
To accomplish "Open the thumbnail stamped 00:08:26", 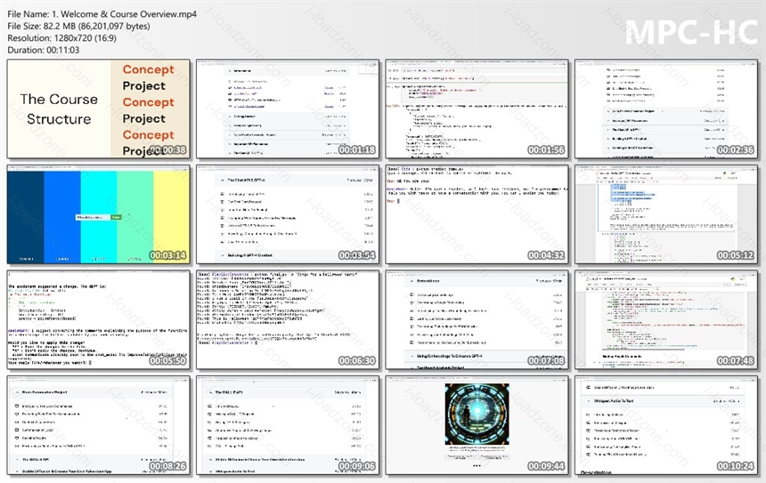I will (98, 425).
